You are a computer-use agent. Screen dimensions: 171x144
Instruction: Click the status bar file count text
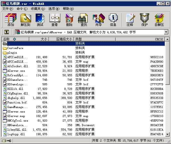(x=128, y=141)
